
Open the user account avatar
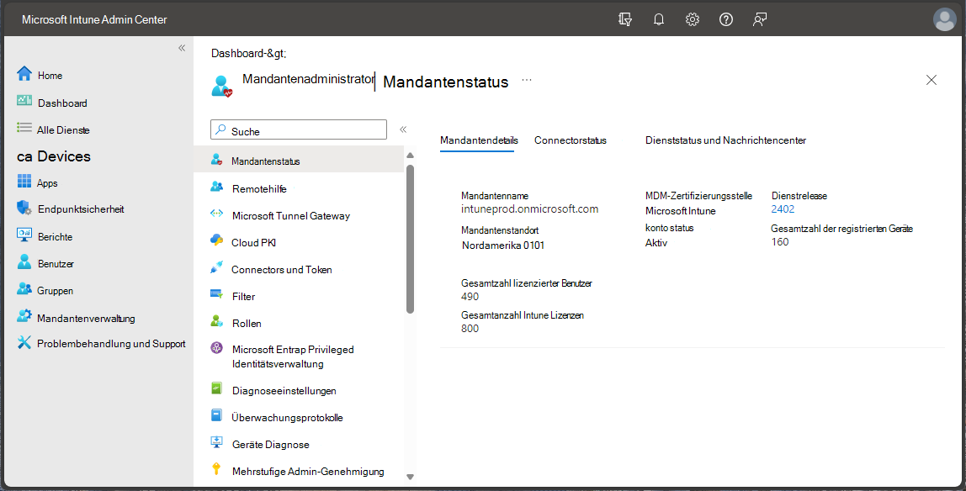pos(945,19)
